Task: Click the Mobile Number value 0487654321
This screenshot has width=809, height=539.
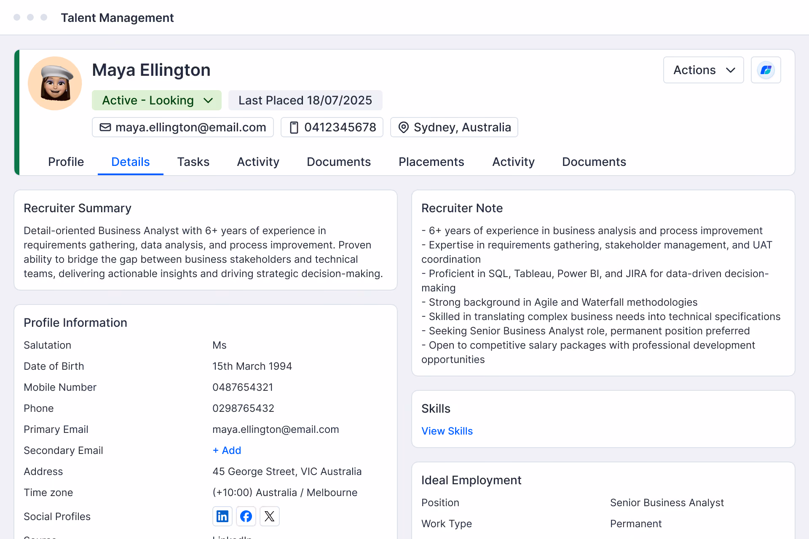Action: 243,387
